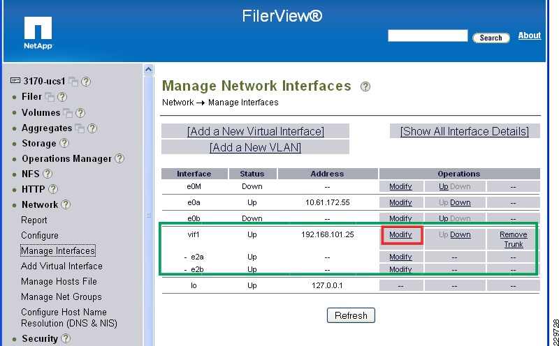Open the Network Report page

point(34,220)
